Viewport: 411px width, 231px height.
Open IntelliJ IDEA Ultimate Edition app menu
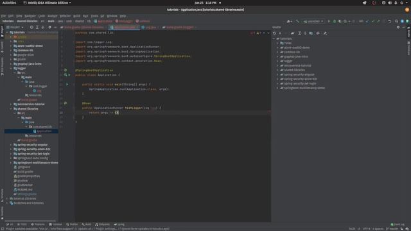click(x=47, y=3)
